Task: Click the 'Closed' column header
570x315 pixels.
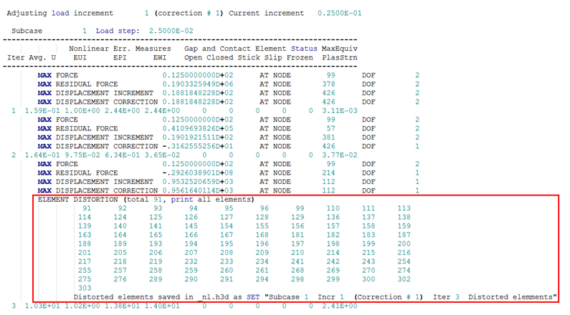Action: pos(220,58)
